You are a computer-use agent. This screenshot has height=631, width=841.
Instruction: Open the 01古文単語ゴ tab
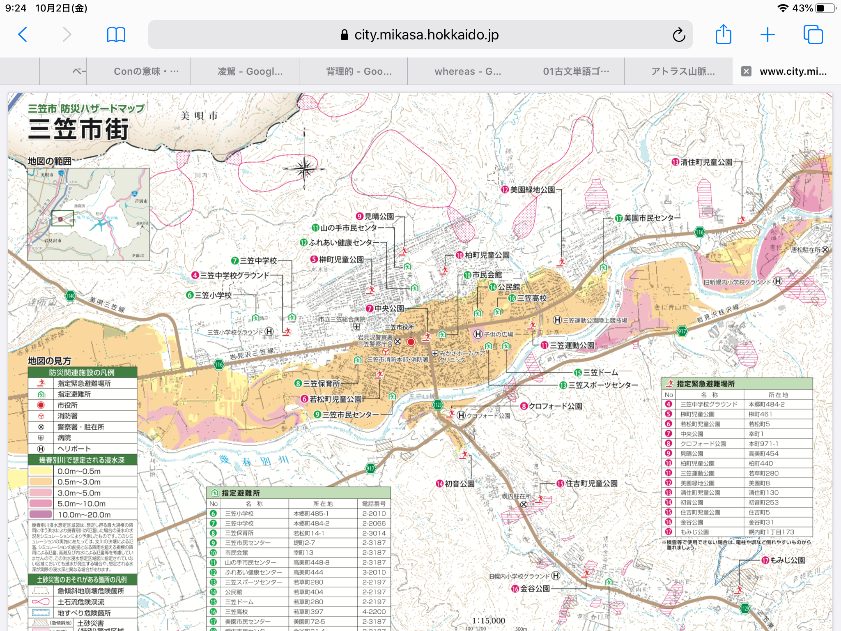point(576,71)
